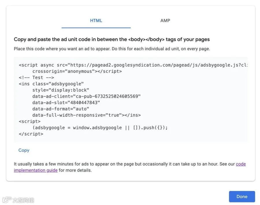The image size is (260, 205).
Task: Click the data-full-width-responsive true line
Action: coord(87,115)
